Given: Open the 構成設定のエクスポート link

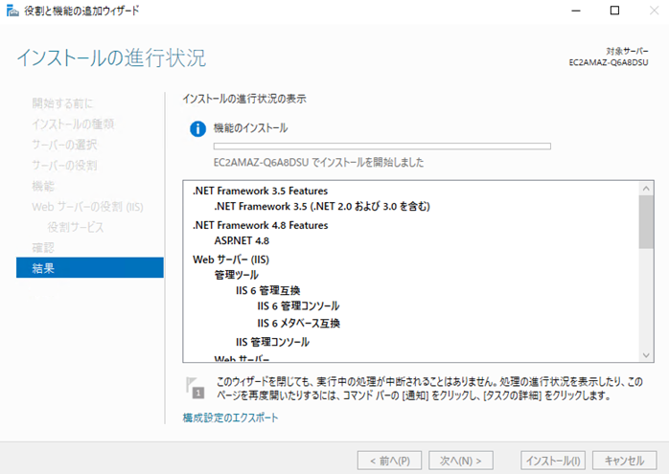Looking at the screenshot, I should click(x=230, y=418).
